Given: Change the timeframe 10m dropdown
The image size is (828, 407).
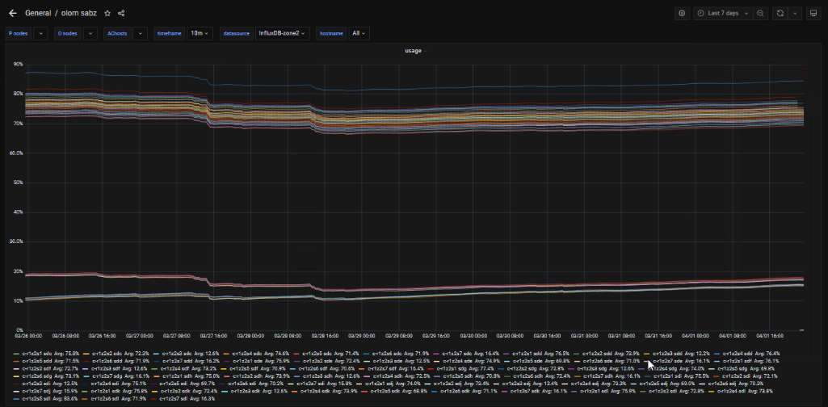Looking at the screenshot, I should click(x=200, y=33).
